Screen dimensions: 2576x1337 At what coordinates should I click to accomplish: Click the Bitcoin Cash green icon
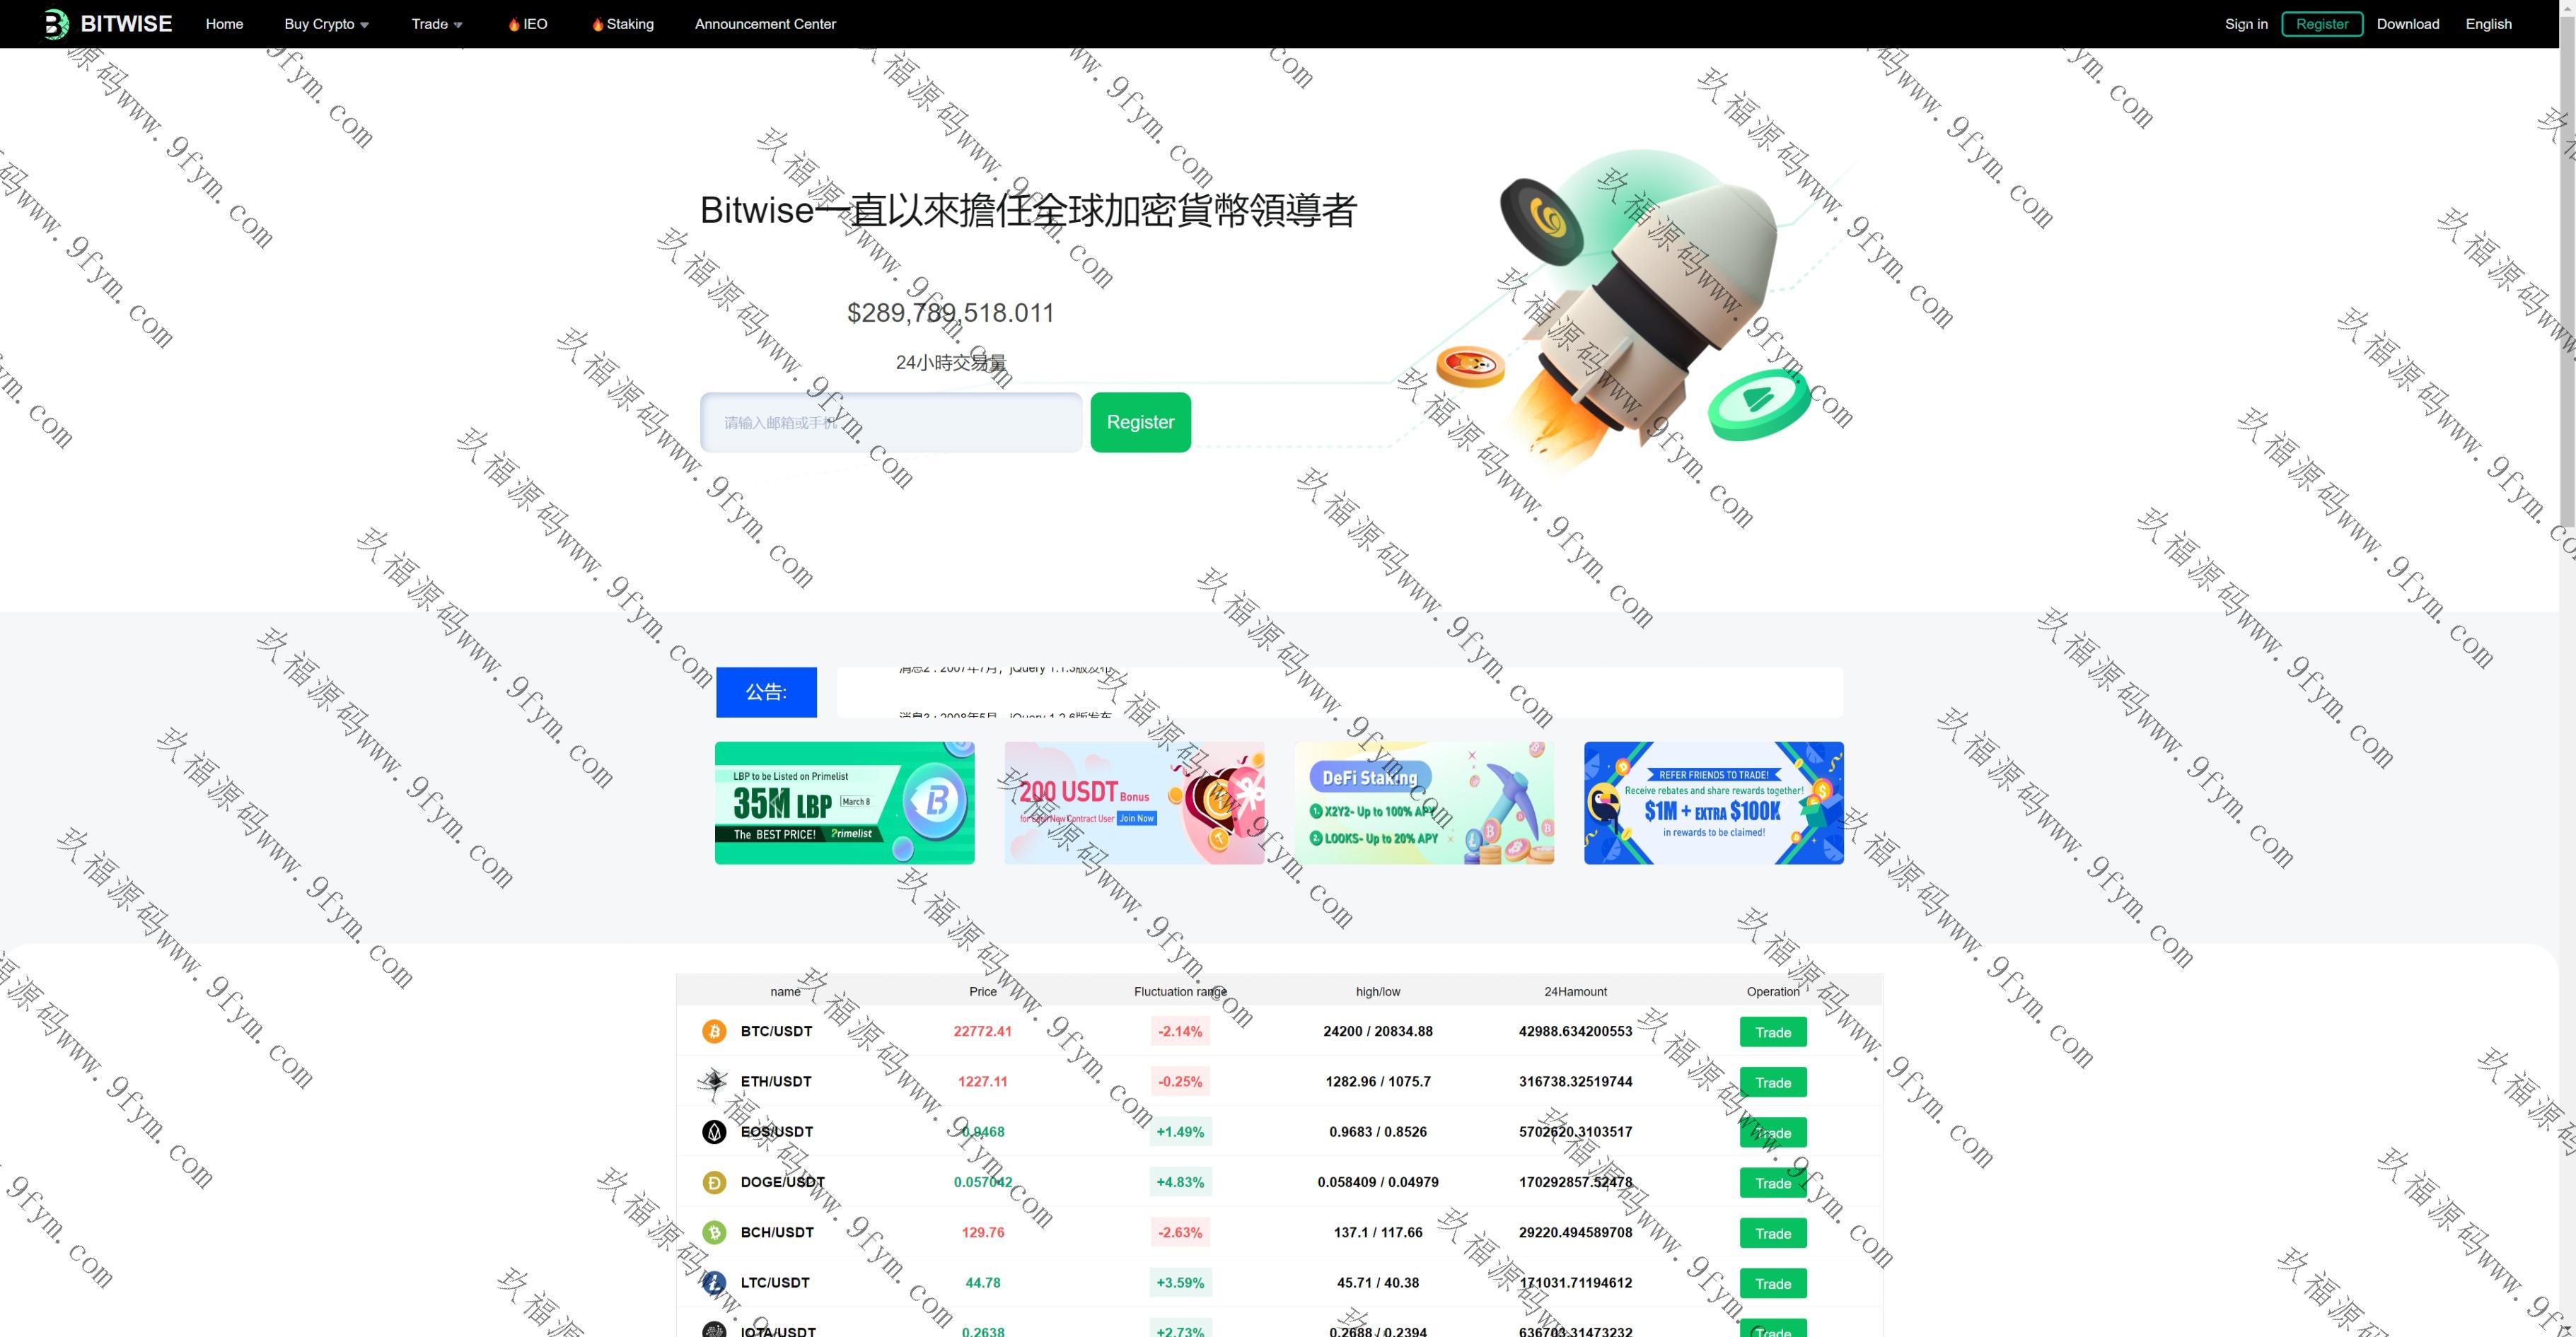point(714,1232)
